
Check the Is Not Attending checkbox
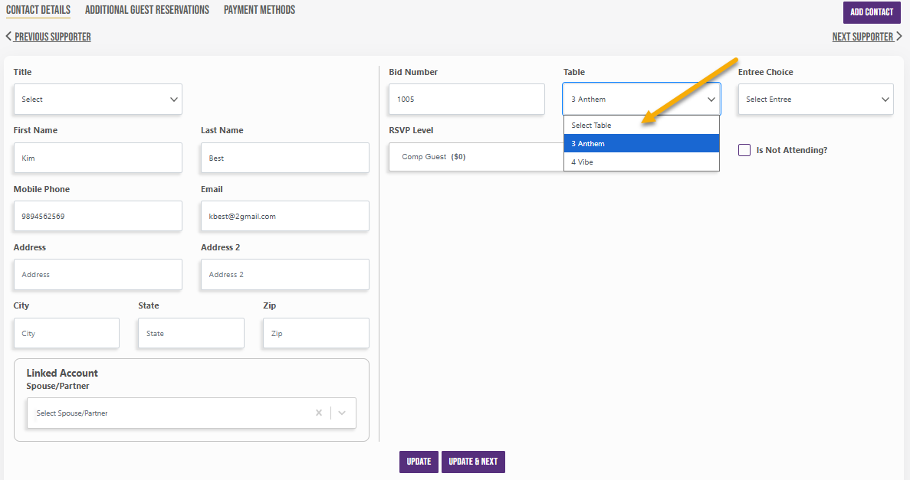pos(744,150)
